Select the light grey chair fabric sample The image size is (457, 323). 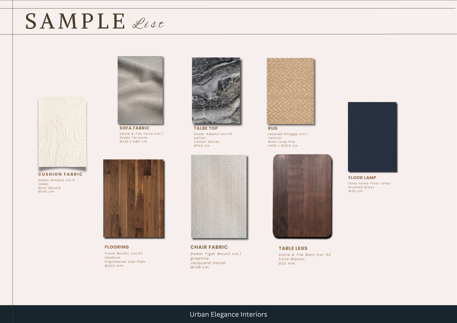tap(219, 196)
